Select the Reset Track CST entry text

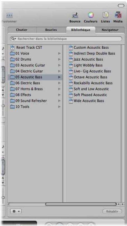[x=29, y=47]
